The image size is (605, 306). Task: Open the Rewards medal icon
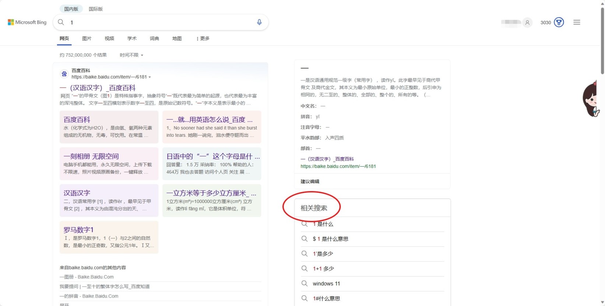tap(559, 22)
